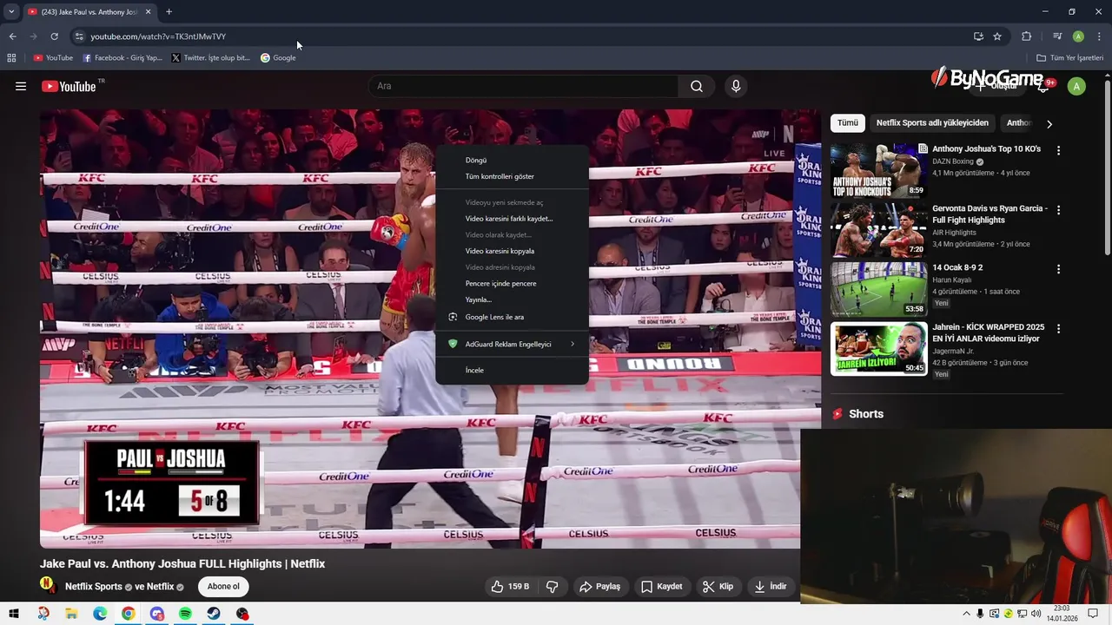Select Yayınla… in the context menu
This screenshot has height=625, width=1112.
click(x=512, y=299)
